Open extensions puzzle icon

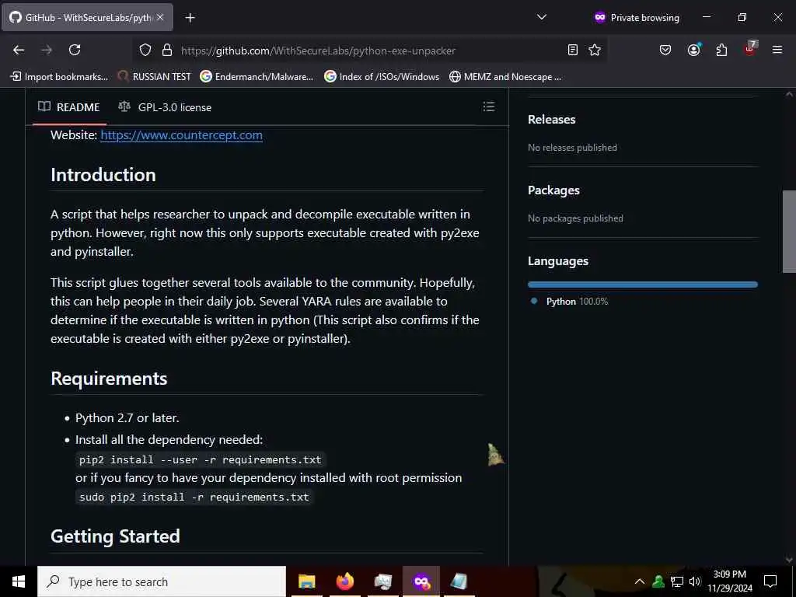(721, 50)
